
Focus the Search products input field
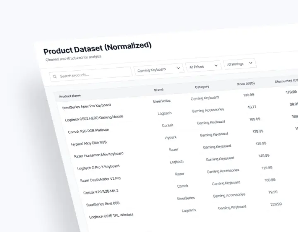point(91,74)
